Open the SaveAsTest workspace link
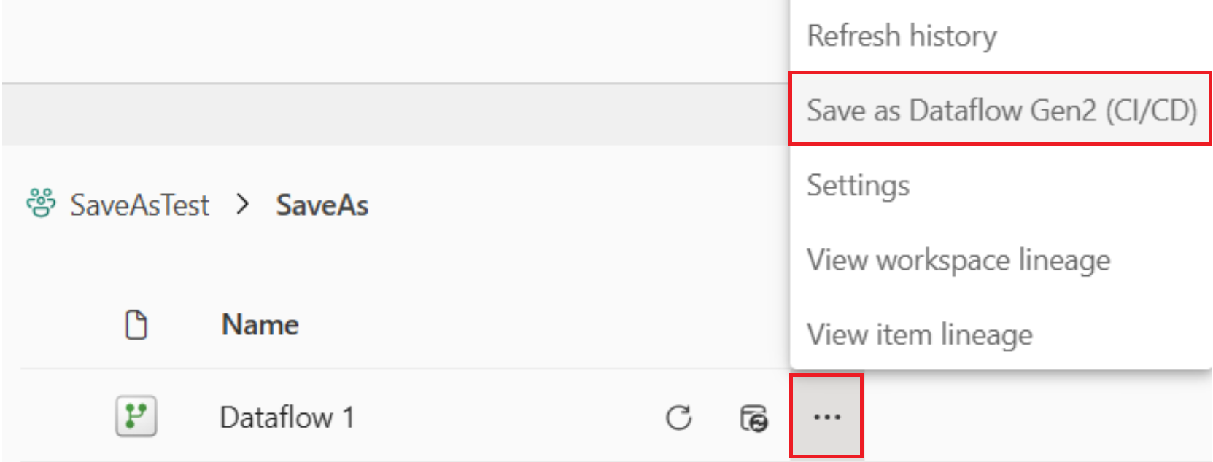The image size is (1213, 462). pos(139,205)
